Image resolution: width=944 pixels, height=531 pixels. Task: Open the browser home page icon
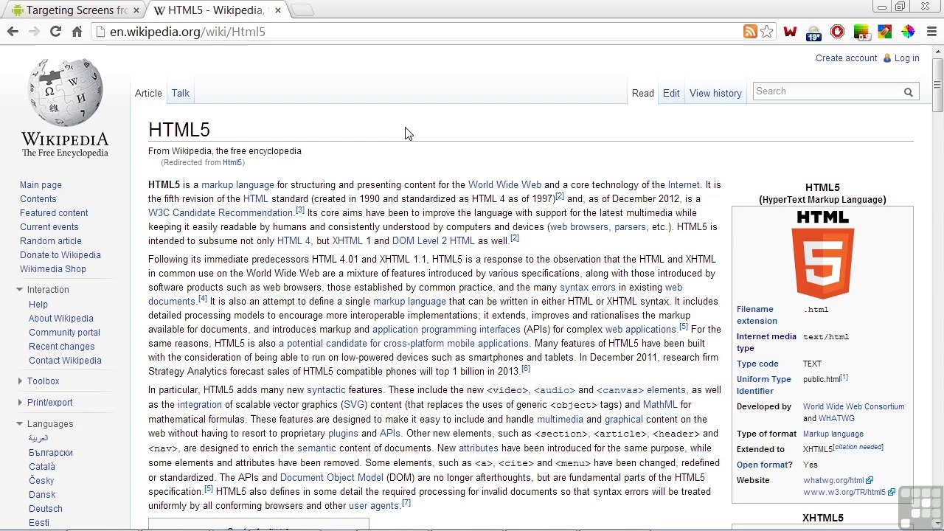point(77,32)
